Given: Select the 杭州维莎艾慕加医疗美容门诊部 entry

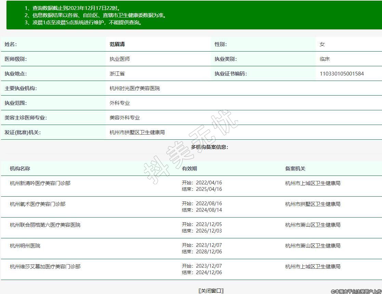Looking at the screenshot, I should (45, 267).
